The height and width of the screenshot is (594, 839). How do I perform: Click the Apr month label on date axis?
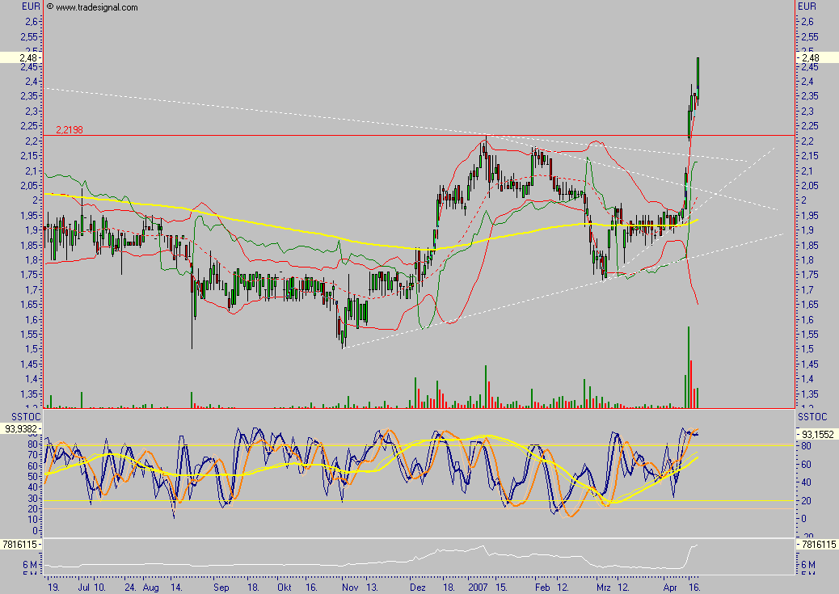tap(670, 588)
